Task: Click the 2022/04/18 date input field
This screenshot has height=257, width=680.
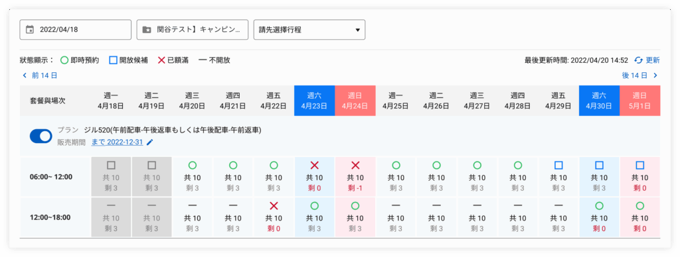Action: tap(76, 30)
